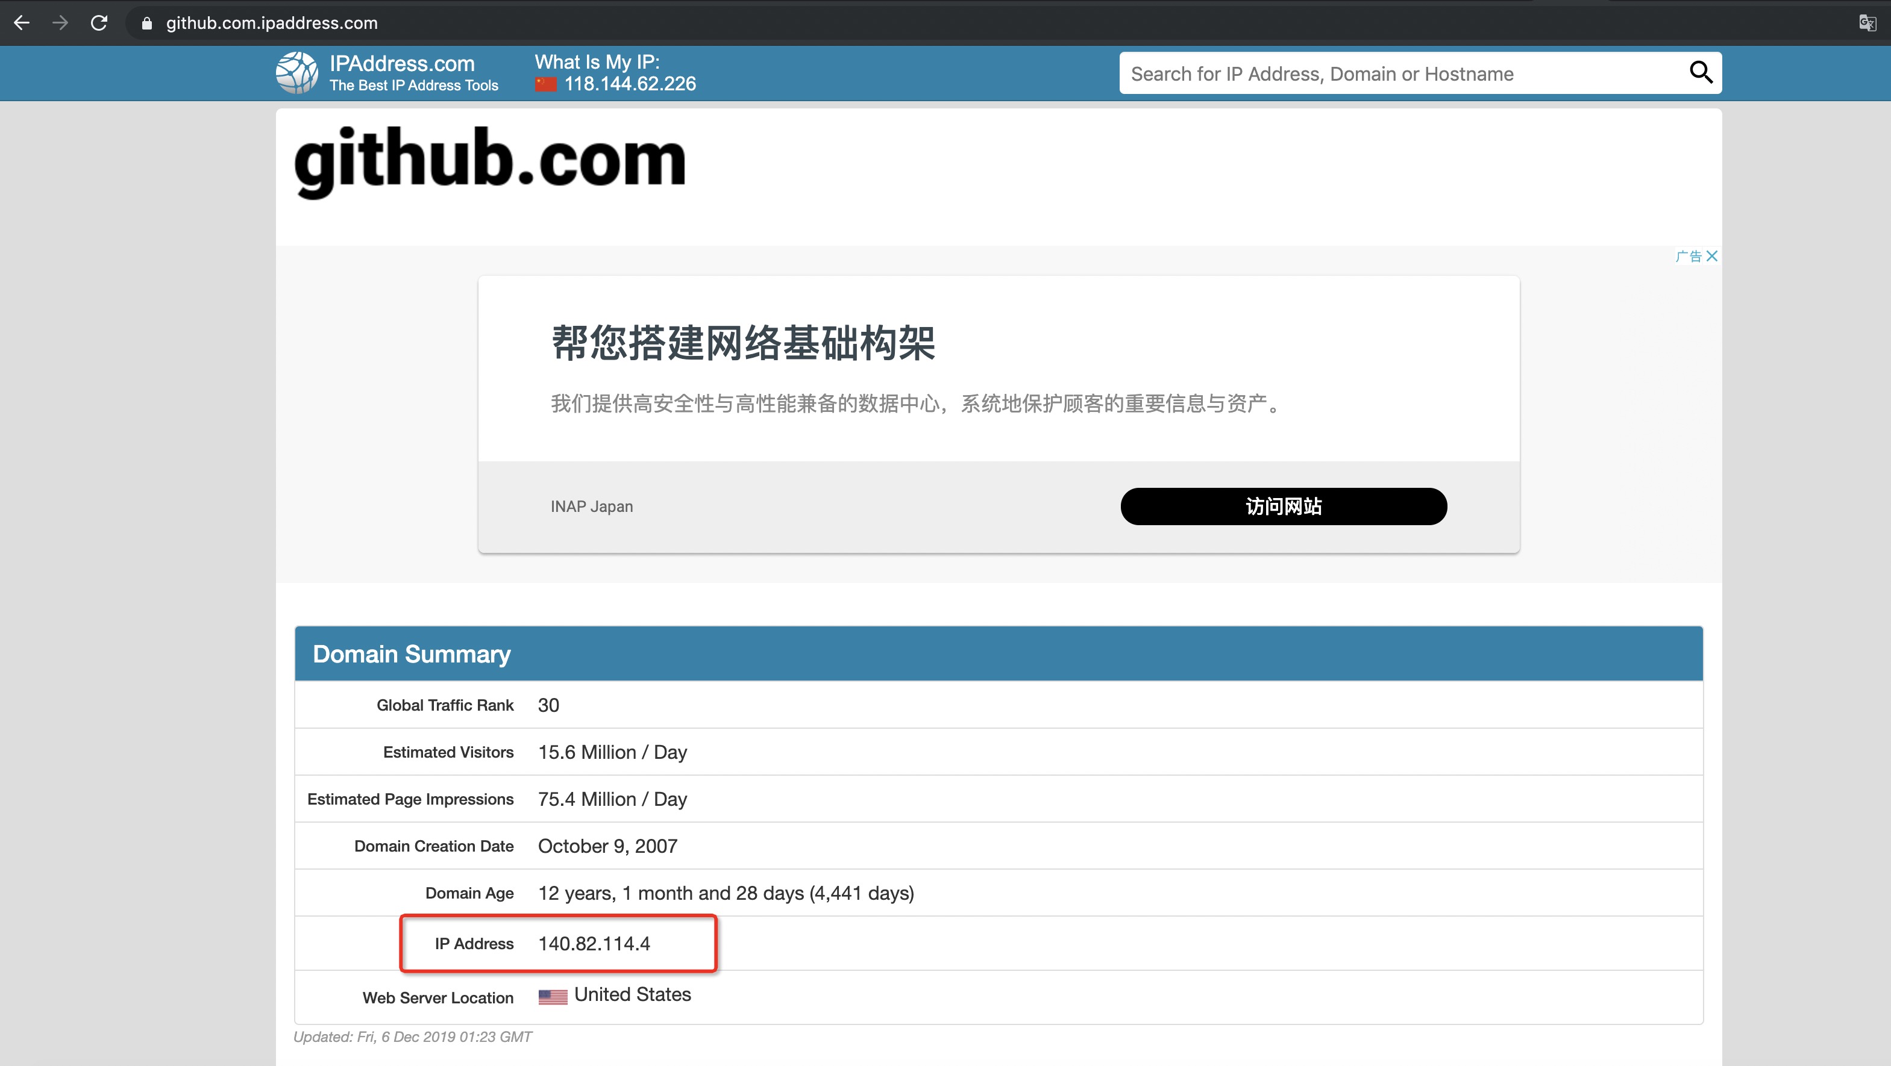Click the search magnifier icon
Viewport: 1891px width, 1066px height.
point(1701,72)
